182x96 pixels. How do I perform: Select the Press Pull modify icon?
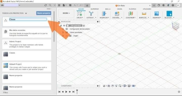click(x=104, y=14)
